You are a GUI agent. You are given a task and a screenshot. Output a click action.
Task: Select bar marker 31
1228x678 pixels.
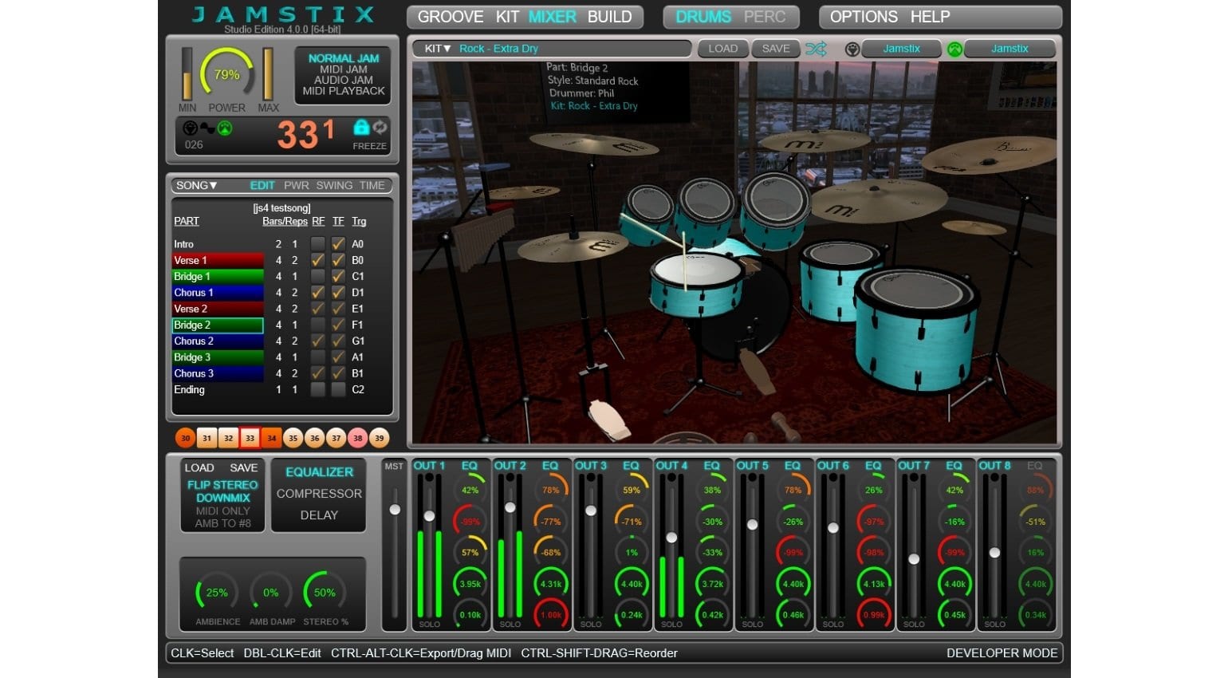point(207,438)
